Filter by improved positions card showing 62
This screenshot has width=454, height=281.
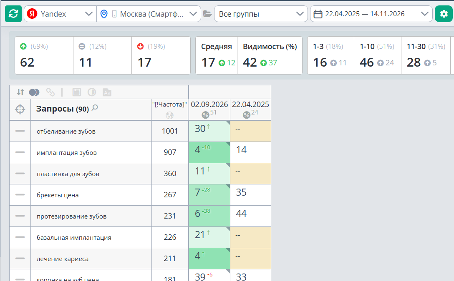44,55
